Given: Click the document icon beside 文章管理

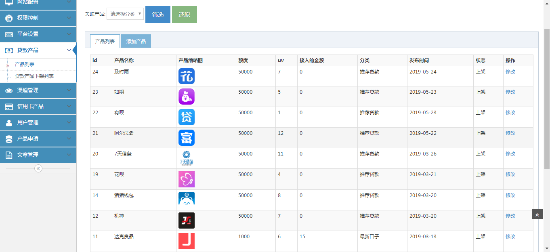Looking at the screenshot, I should [x=8, y=155].
